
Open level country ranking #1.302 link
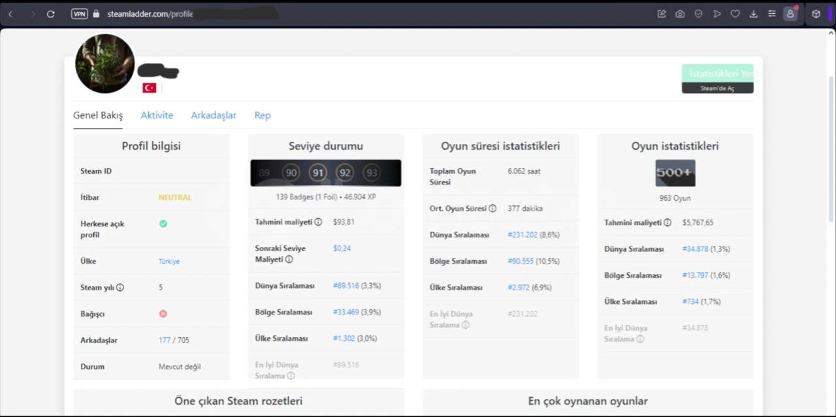click(344, 339)
